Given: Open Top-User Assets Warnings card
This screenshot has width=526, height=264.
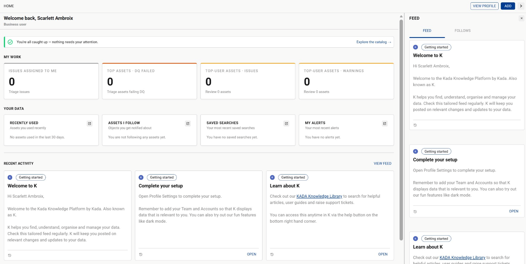Looking at the screenshot, I should (346, 81).
